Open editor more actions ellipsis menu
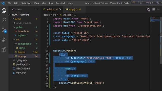 point(158,9)
